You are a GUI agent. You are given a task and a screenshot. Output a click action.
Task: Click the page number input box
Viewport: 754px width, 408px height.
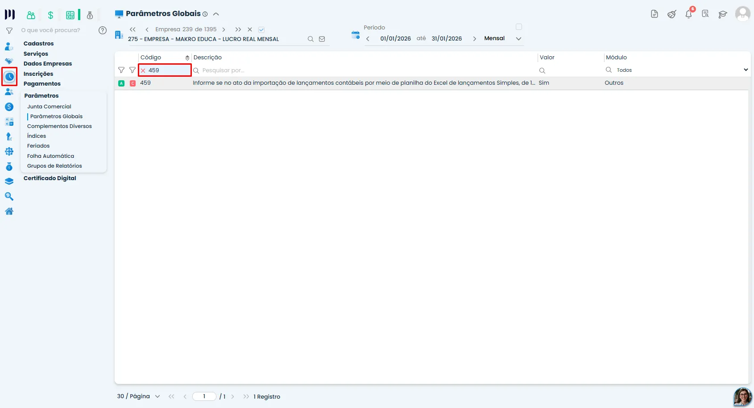[x=204, y=396]
